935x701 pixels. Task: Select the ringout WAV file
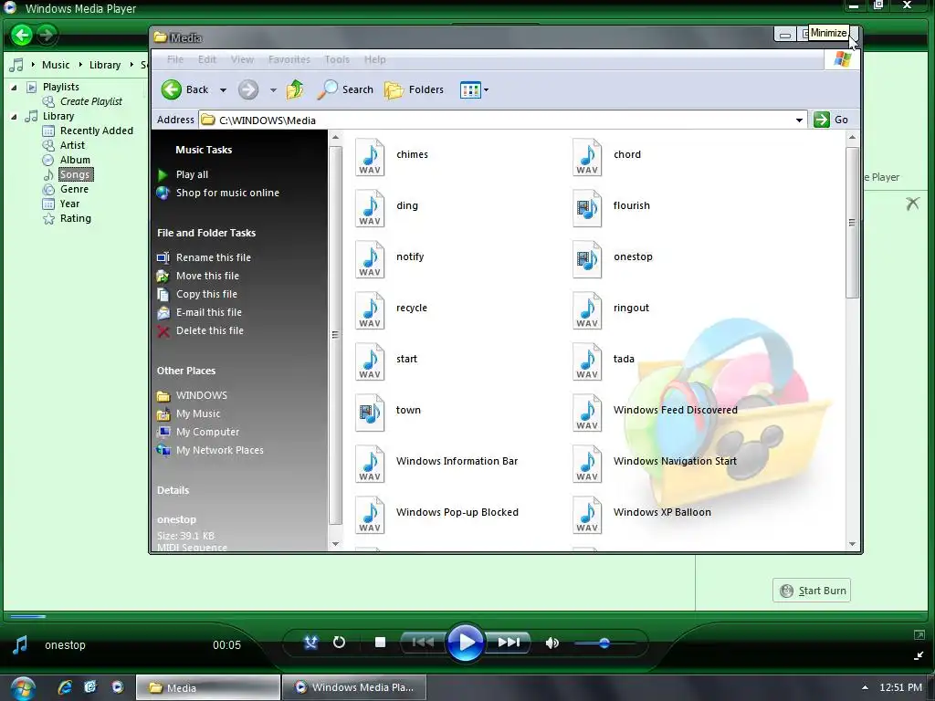point(611,310)
